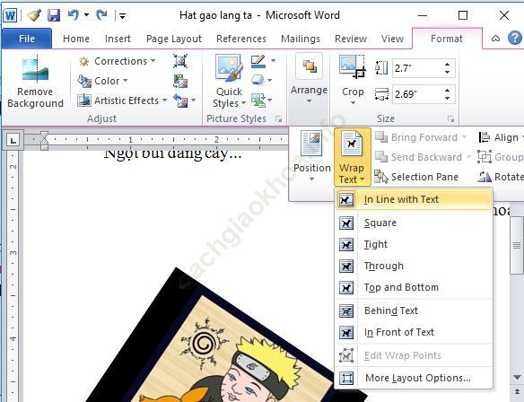Screen dimensions: 524x402
Task: Choose Top and Bottom wrapping
Action: (x=414, y=287)
